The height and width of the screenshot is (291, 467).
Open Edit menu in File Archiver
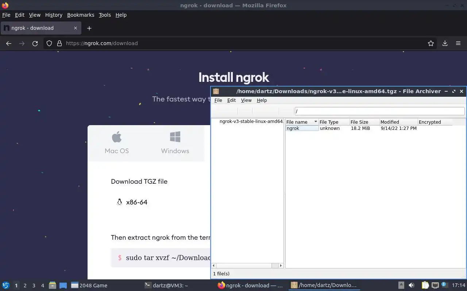[232, 100]
